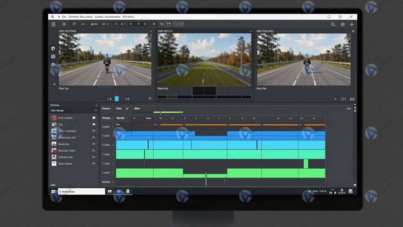Viewport: 403px width, 227px height.
Task: Expand arrow on last media list item
Action: pyautogui.click(x=94, y=164)
